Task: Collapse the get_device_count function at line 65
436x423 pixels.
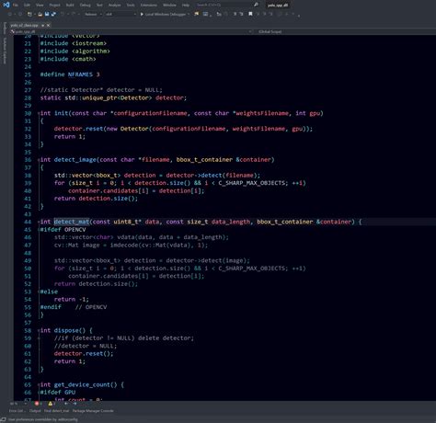Action: click(x=39, y=384)
